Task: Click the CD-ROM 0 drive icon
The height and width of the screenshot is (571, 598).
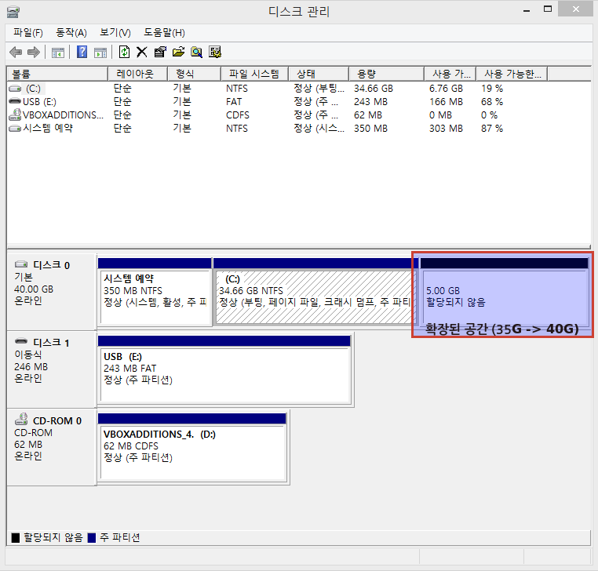Action: pyautogui.click(x=21, y=419)
